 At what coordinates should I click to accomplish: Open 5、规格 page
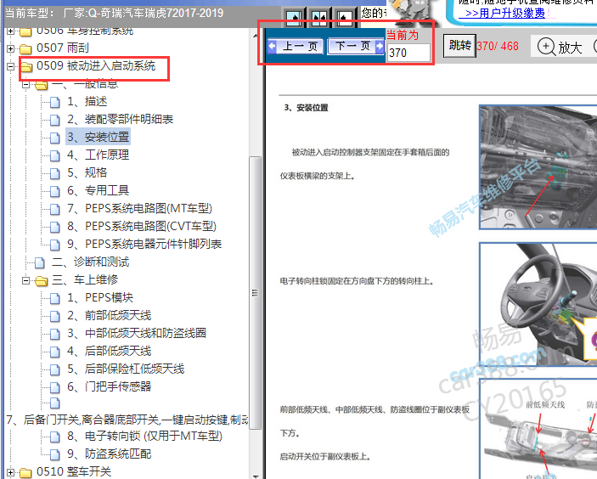point(87,173)
